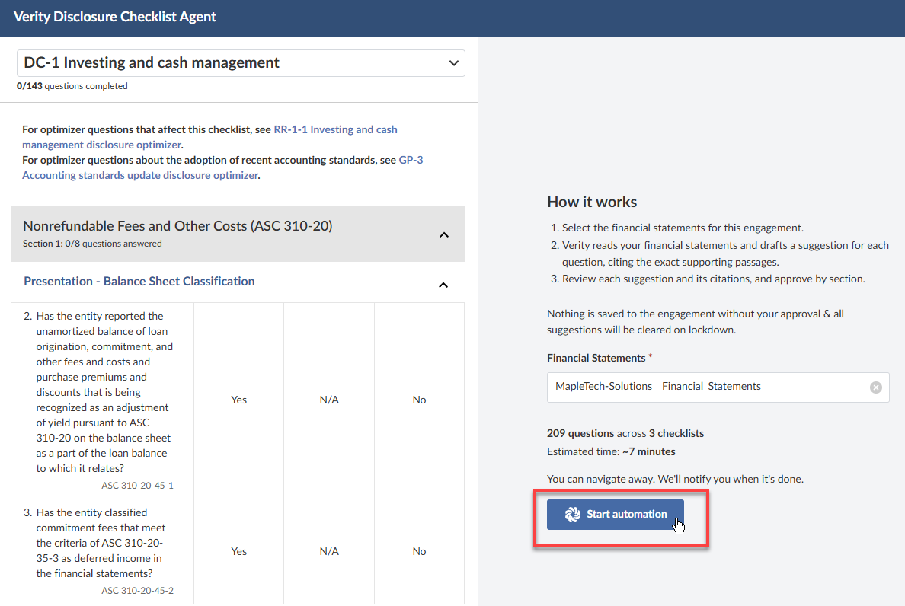Click the Financial Statements input field

718,388
